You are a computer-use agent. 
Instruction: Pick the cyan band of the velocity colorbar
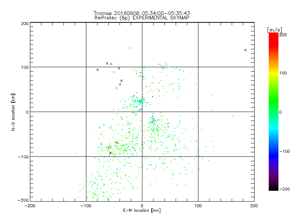[x=274, y=128]
